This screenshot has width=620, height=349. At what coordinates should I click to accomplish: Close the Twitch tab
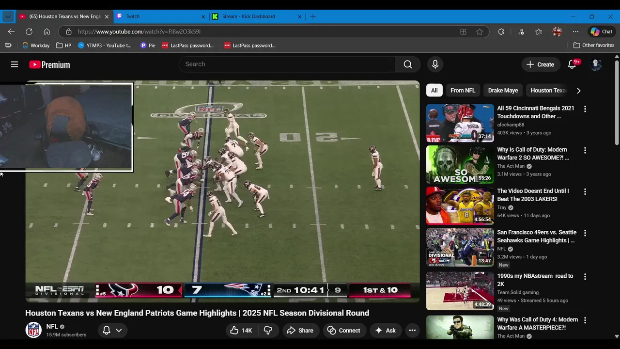click(x=203, y=16)
